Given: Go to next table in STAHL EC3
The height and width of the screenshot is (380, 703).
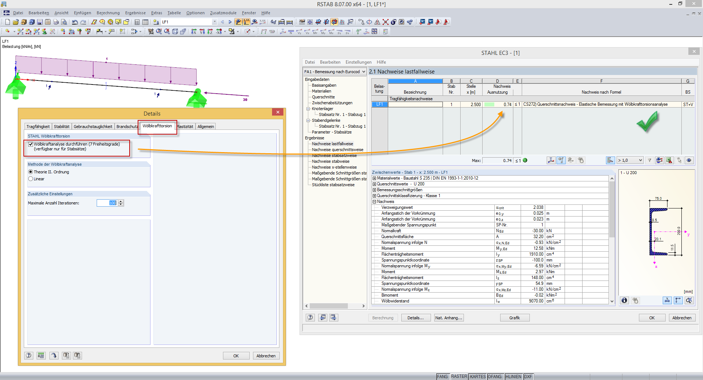Looking at the screenshot, I should click(x=334, y=317).
